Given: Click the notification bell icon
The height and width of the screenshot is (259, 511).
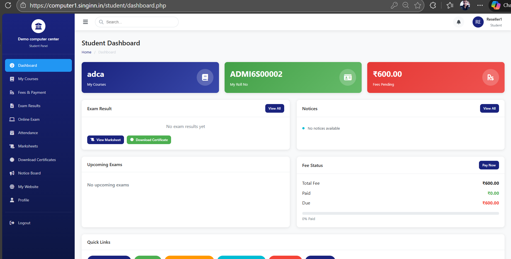Looking at the screenshot, I should coord(459,22).
